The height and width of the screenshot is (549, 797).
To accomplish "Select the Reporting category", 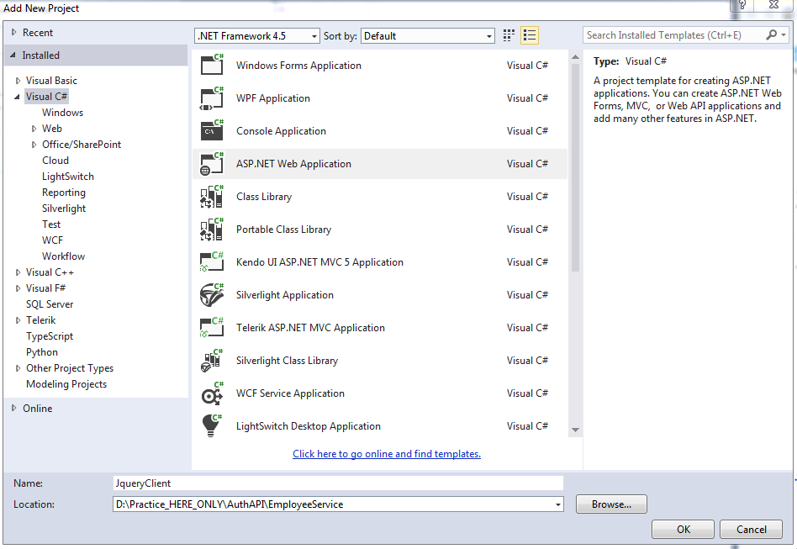I will pyautogui.click(x=64, y=193).
